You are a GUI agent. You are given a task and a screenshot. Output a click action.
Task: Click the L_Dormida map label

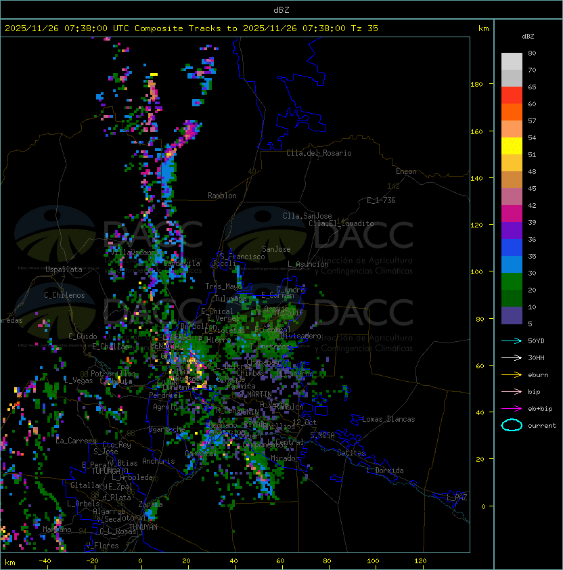coord(385,470)
